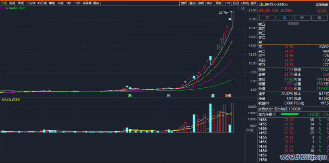Click the 卖一 ask row label
329x163 pixels.
tap(262, 42)
